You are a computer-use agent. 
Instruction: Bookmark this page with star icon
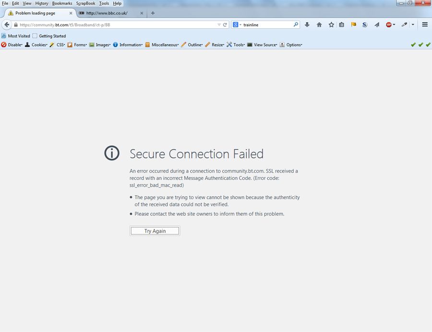pyautogui.click(x=331, y=24)
